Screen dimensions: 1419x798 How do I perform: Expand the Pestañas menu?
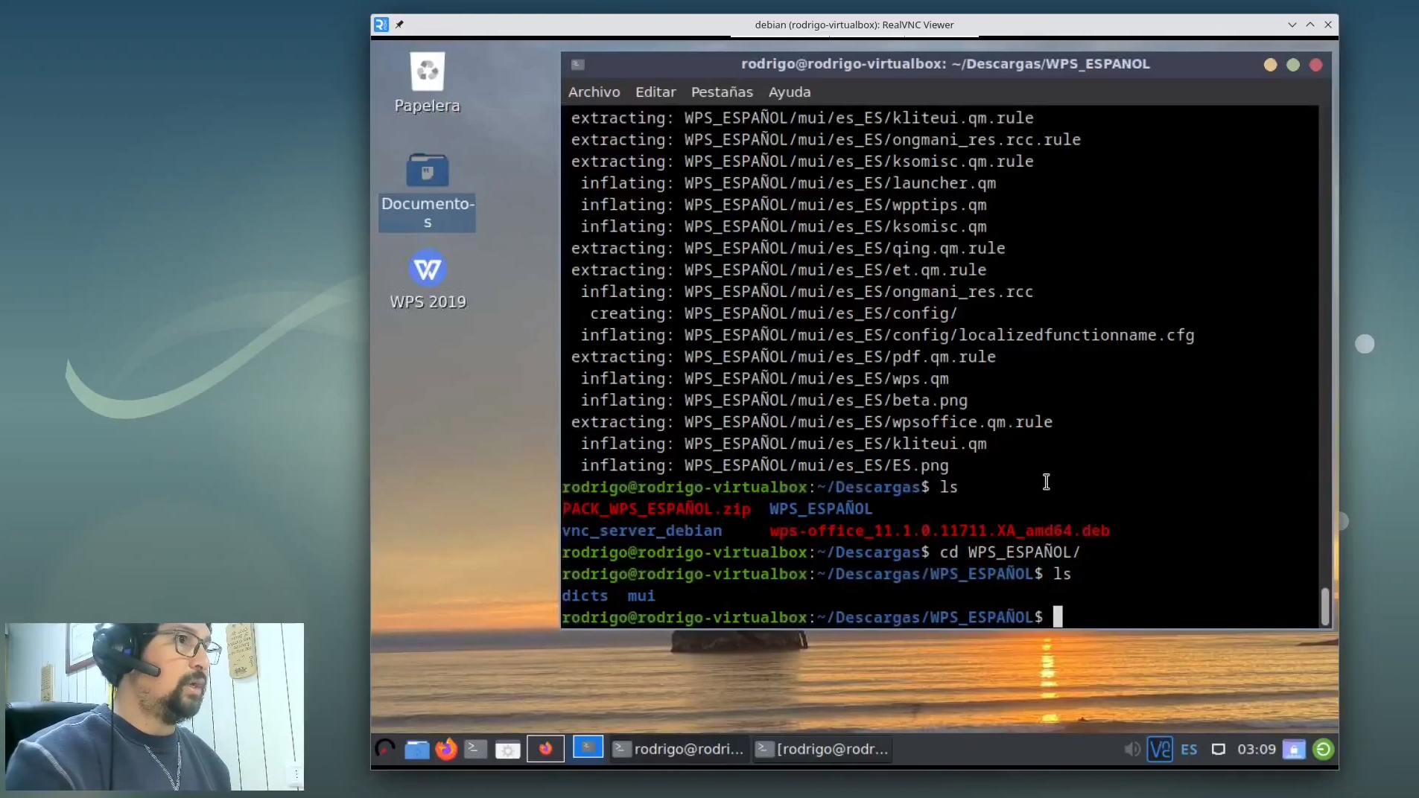[x=722, y=92]
